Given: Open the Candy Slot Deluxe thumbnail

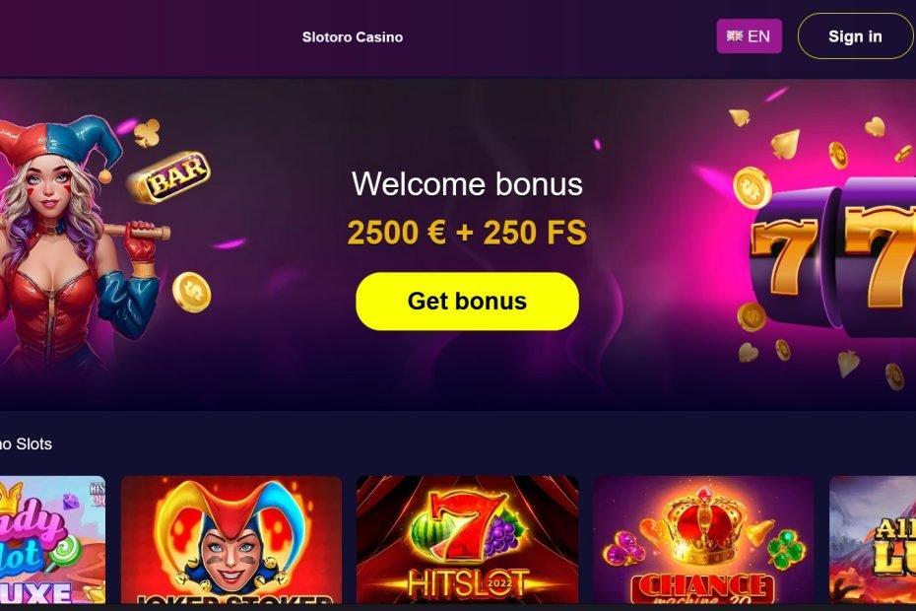Looking at the screenshot, I should [52, 540].
